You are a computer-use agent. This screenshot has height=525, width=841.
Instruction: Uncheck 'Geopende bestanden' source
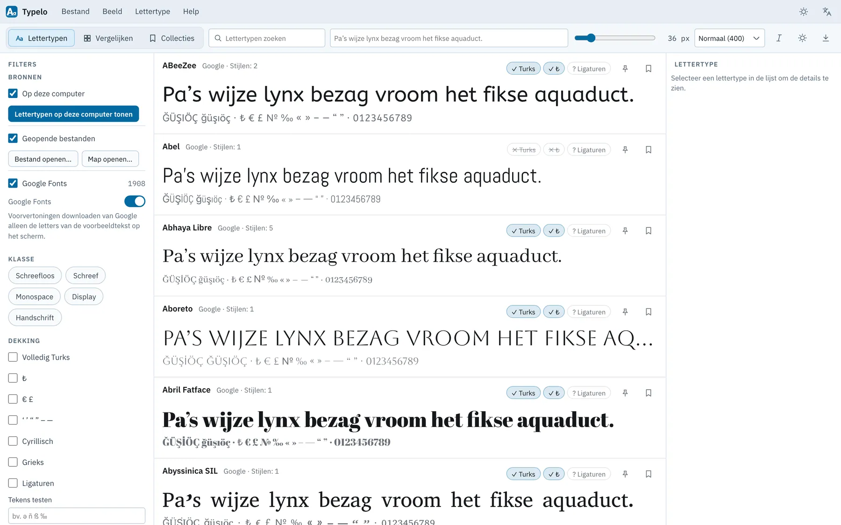click(13, 138)
